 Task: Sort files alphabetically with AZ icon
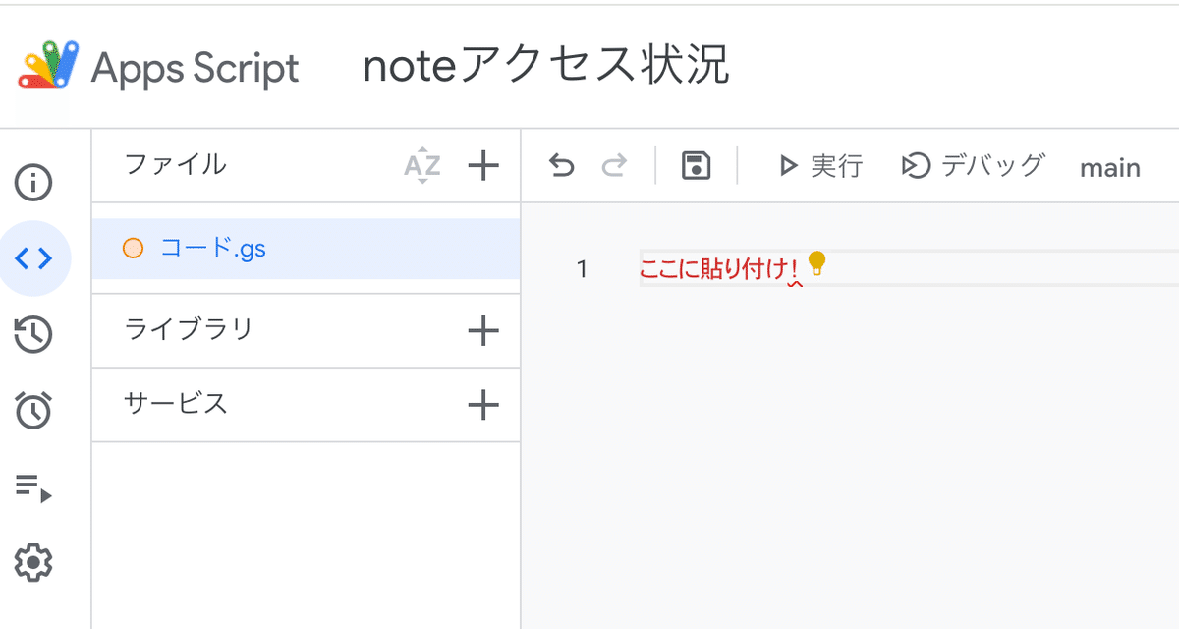click(x=422, y=166)
